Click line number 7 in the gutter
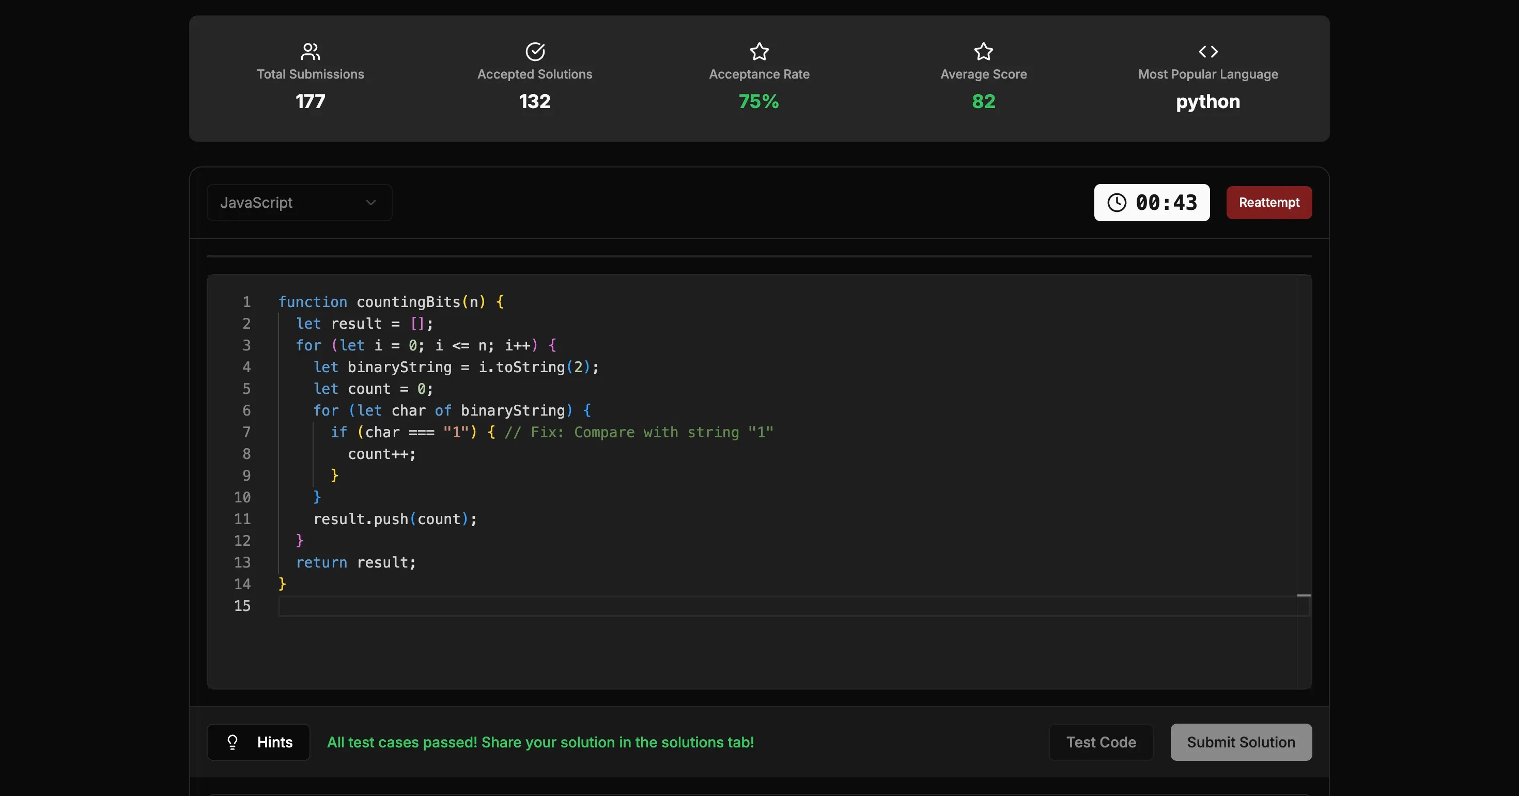The image size is (1519, 796). [x=246, y=433]
